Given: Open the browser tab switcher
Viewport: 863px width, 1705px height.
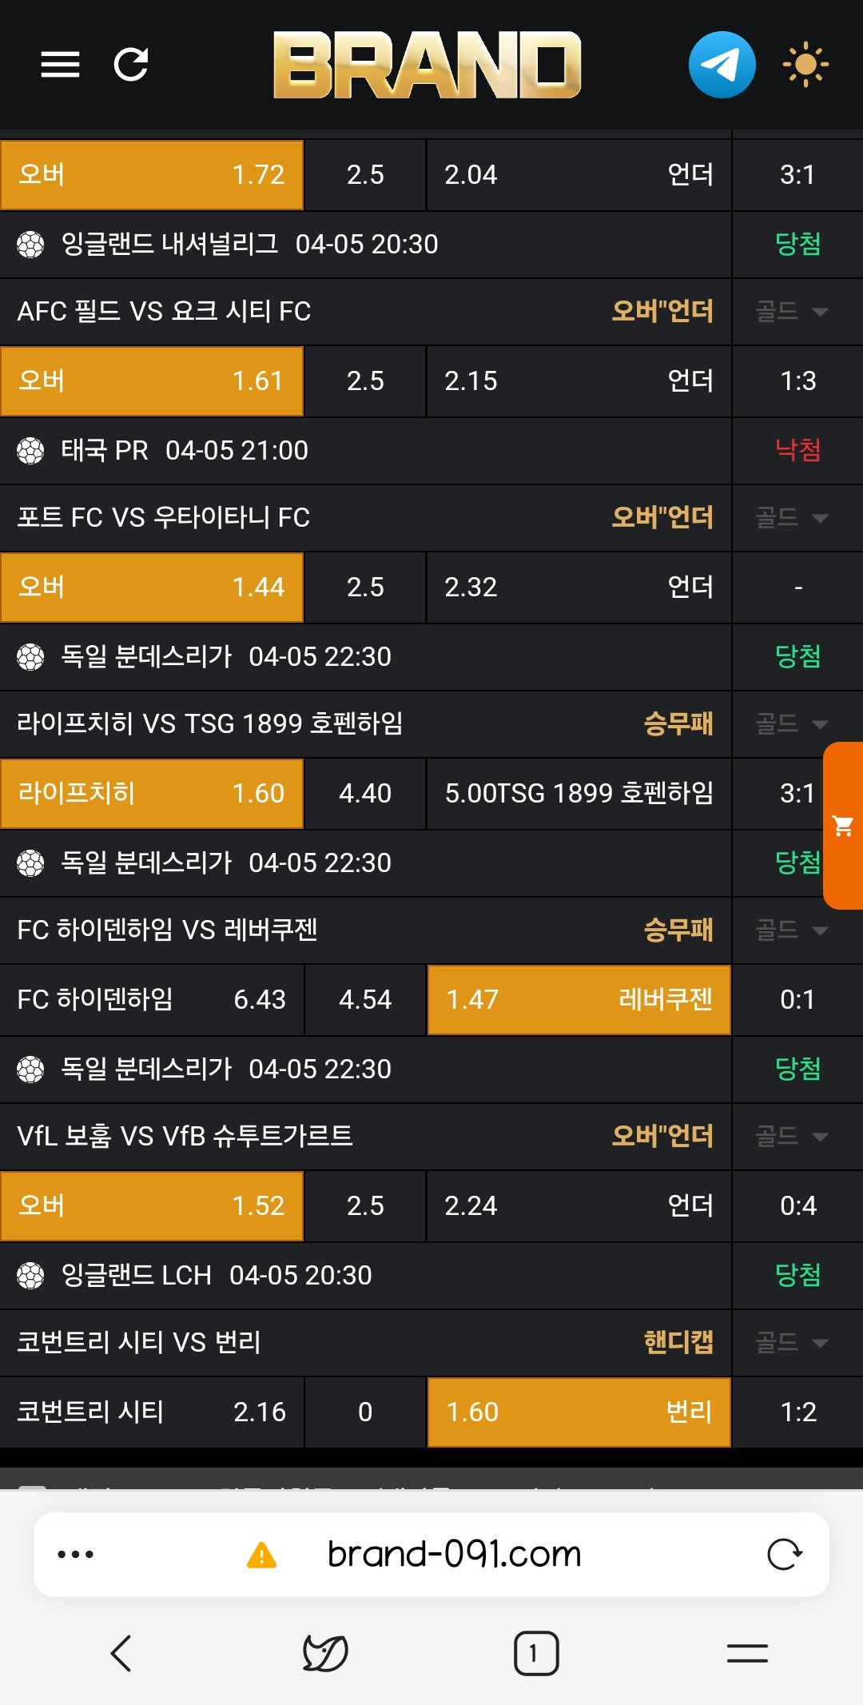Looking at the screenshot, I should (535, 1653).
